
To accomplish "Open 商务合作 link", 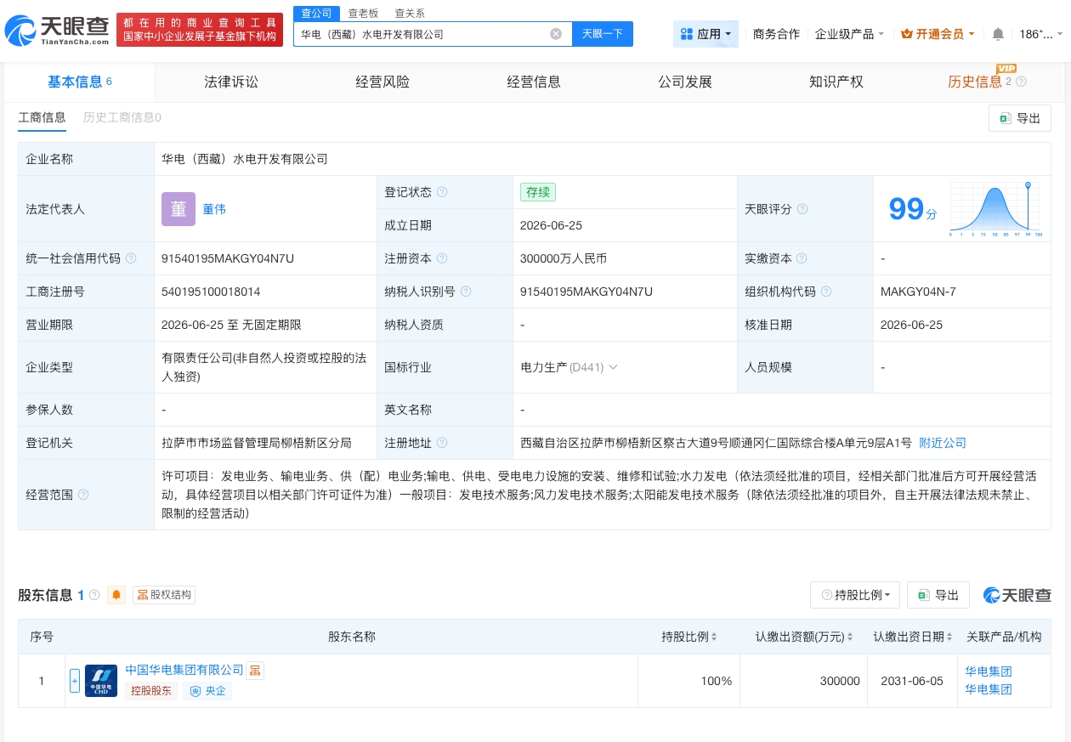I will (776, 34).
